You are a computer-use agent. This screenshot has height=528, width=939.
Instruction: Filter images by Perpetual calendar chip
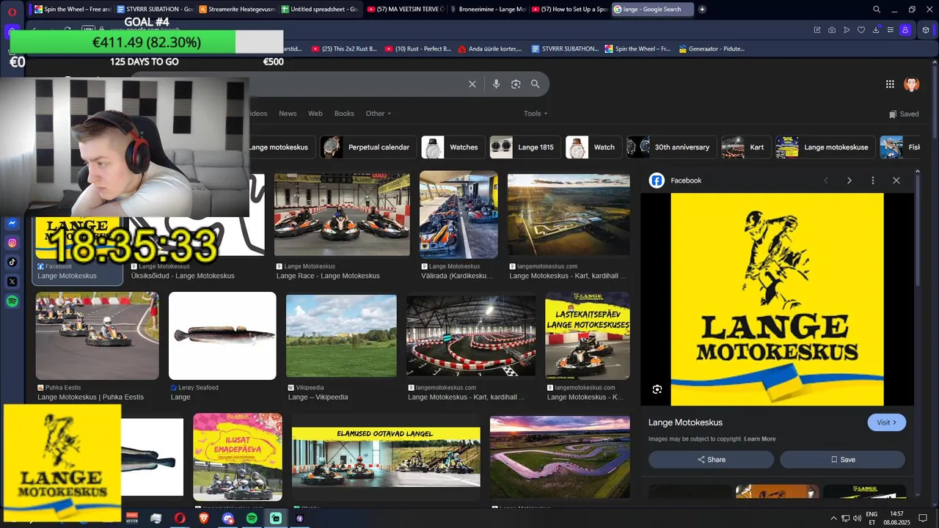[x=368, y=147]
